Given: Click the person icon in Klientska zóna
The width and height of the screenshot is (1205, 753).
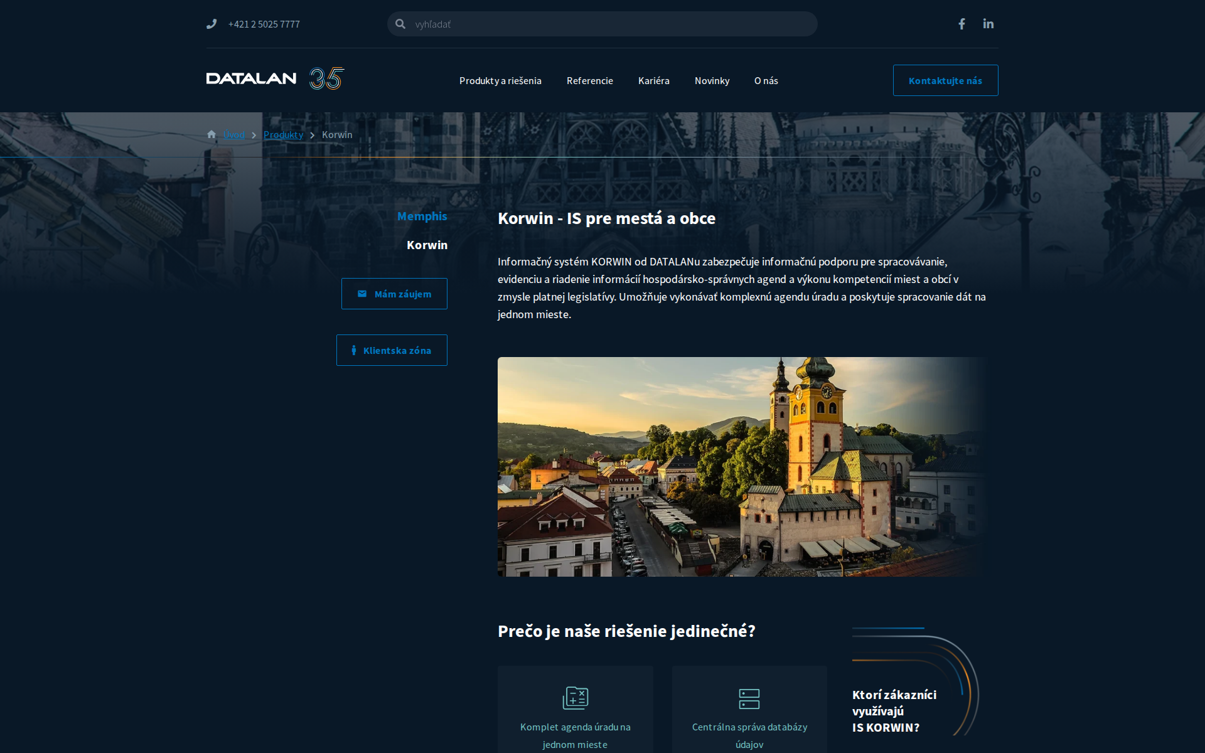Looking at the screenshot, I should (x=353, y=350).
